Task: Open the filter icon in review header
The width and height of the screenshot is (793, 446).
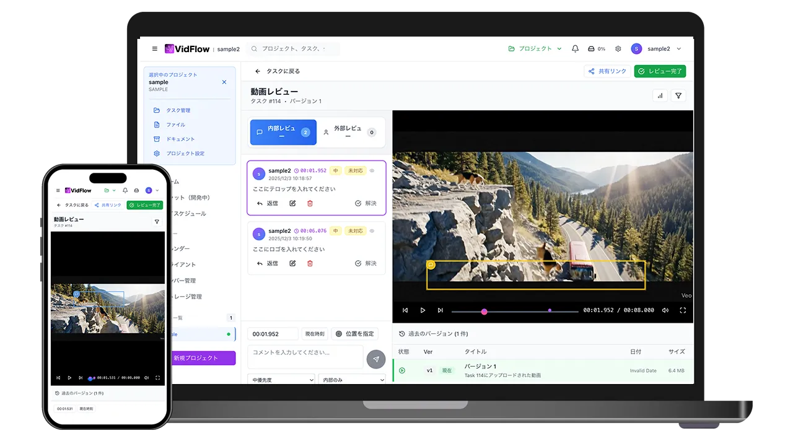Action: [678, 96]
